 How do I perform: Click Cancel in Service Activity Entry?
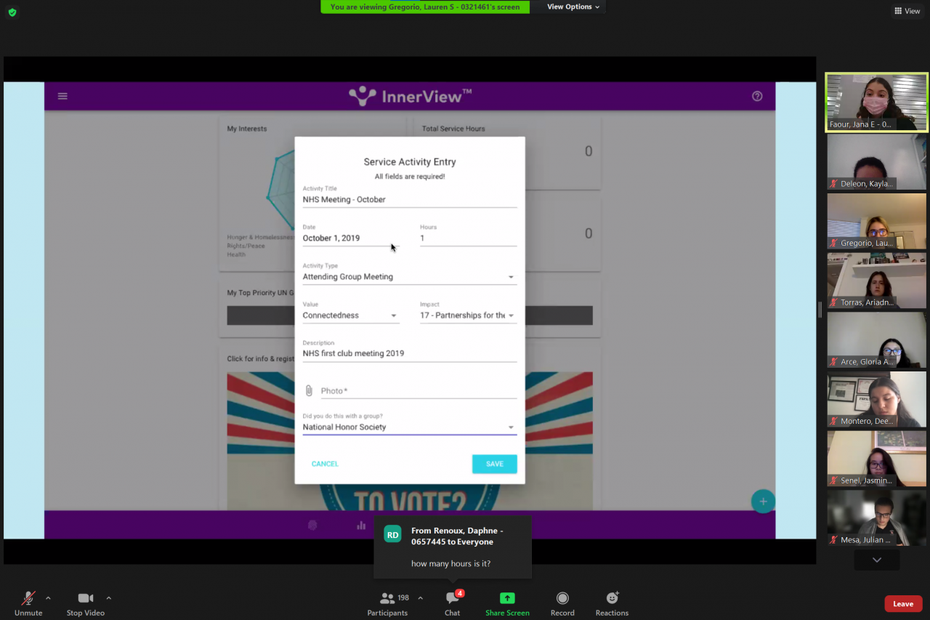pos(325,464)
